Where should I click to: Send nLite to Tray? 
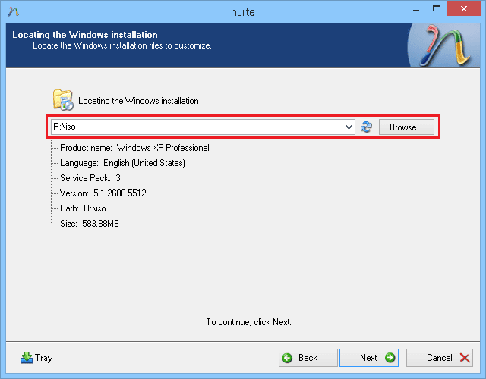click(36, 358)
